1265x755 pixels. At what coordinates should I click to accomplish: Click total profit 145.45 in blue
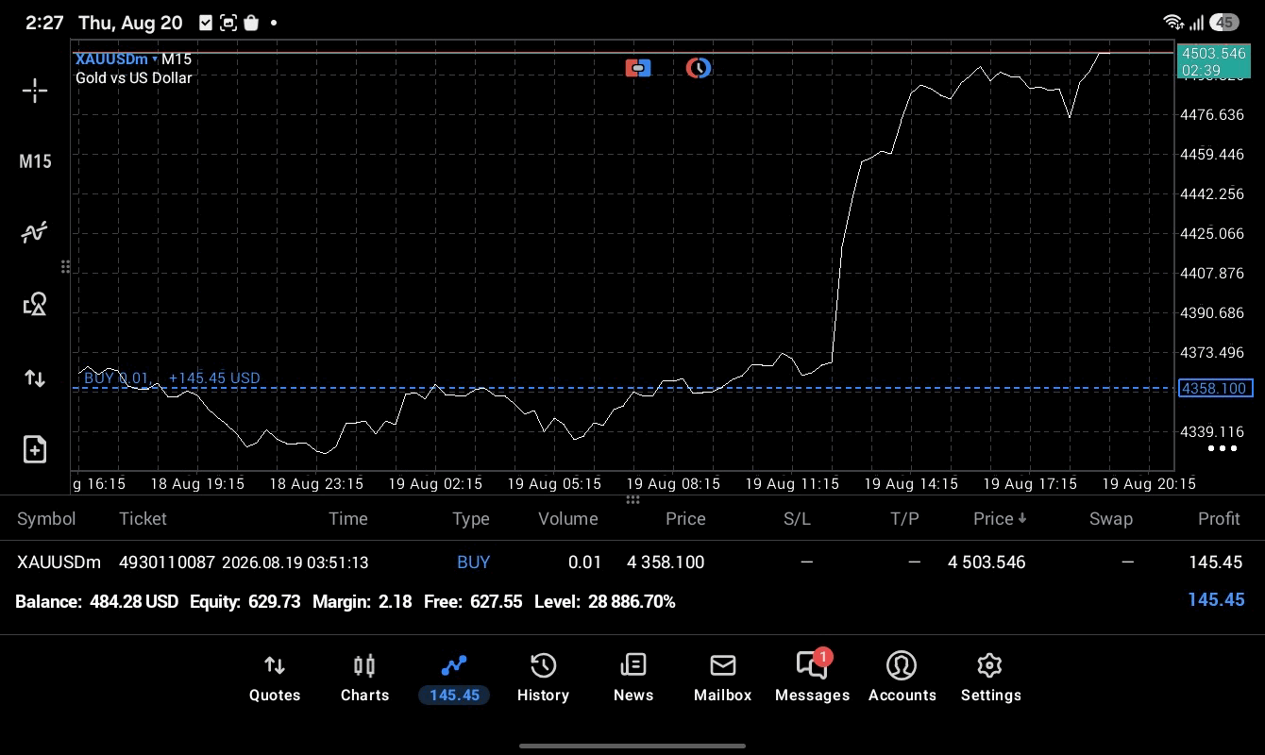(x=1216, y=600)
